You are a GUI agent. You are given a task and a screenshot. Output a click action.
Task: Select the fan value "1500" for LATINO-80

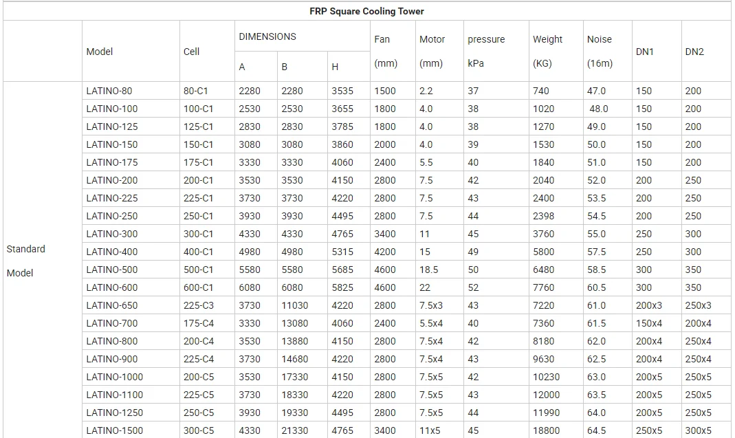(385, 91)
